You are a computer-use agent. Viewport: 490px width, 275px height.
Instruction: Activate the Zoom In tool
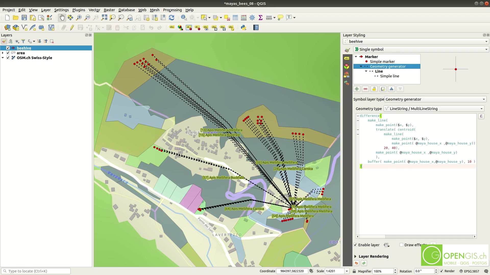click(x=79, y=18)
